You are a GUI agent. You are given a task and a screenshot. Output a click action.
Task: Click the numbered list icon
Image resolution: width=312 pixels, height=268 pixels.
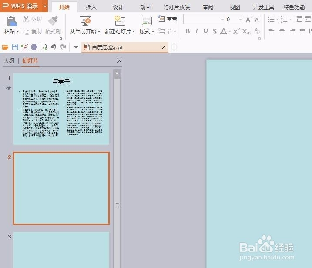[x=284, y=19]
